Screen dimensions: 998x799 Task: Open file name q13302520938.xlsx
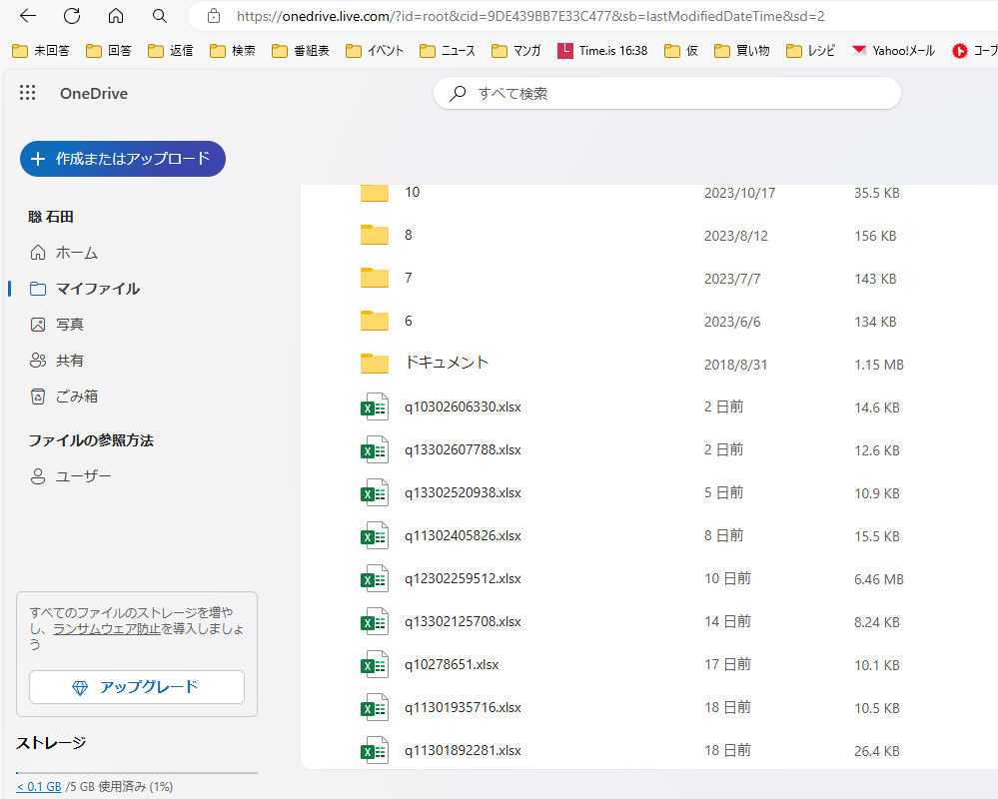[463, 493]
